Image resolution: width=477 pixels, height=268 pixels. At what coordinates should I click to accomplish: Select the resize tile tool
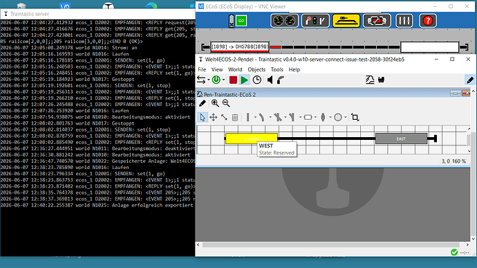pos(224,117)
